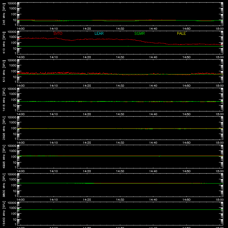The height and width of the screenshot is (228, 228).
Task: Select the "8800 MHz [SFU]" axis title
Action: click(x=4, y=185)
